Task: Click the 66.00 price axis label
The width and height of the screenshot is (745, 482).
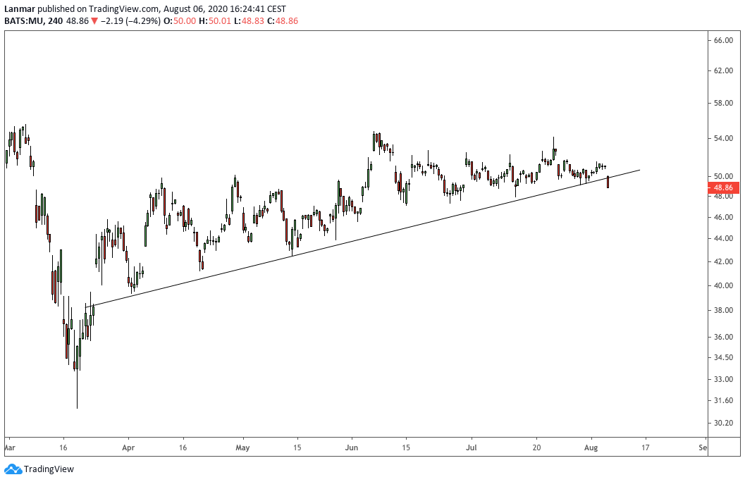Action: coord(723,40)
